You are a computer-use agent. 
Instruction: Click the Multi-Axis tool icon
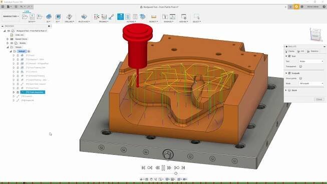[84, 17]
